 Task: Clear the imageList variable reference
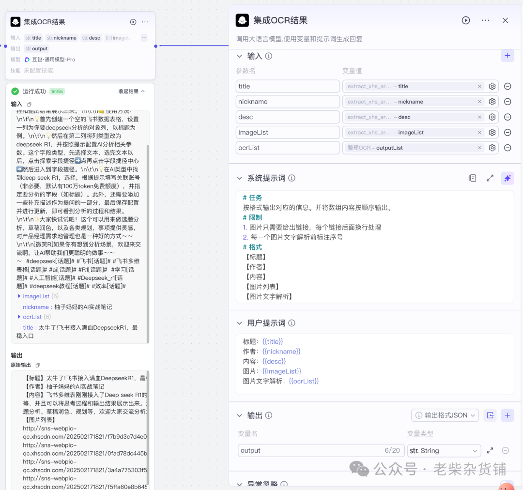pos(479,132)
